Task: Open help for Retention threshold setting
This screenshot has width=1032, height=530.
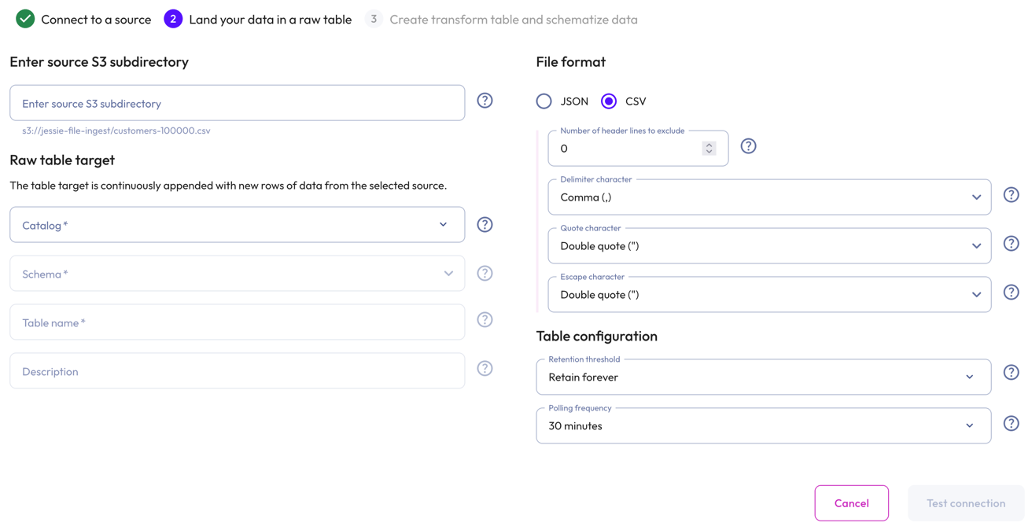Action: click(1012, 372)
